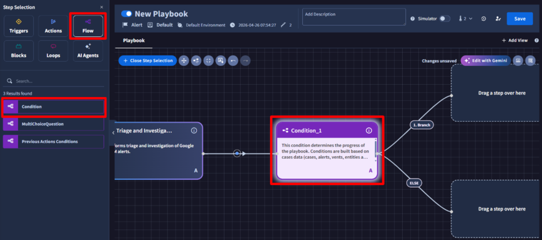Open the user permissions icon

coord(498,18)
